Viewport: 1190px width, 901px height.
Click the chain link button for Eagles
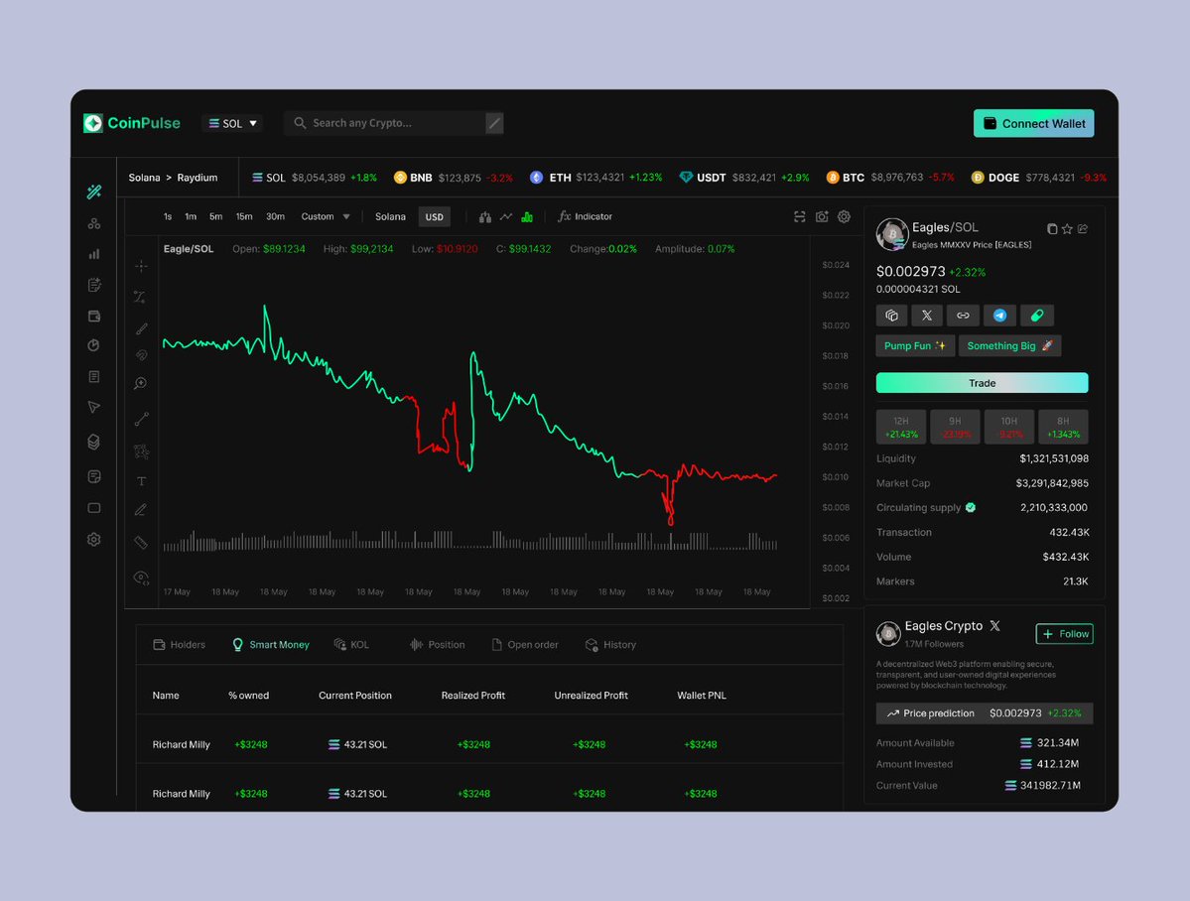963,316
